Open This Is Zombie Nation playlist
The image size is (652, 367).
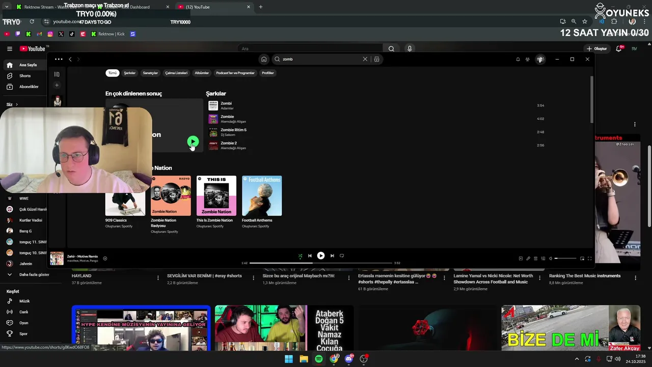coord(216,196)
